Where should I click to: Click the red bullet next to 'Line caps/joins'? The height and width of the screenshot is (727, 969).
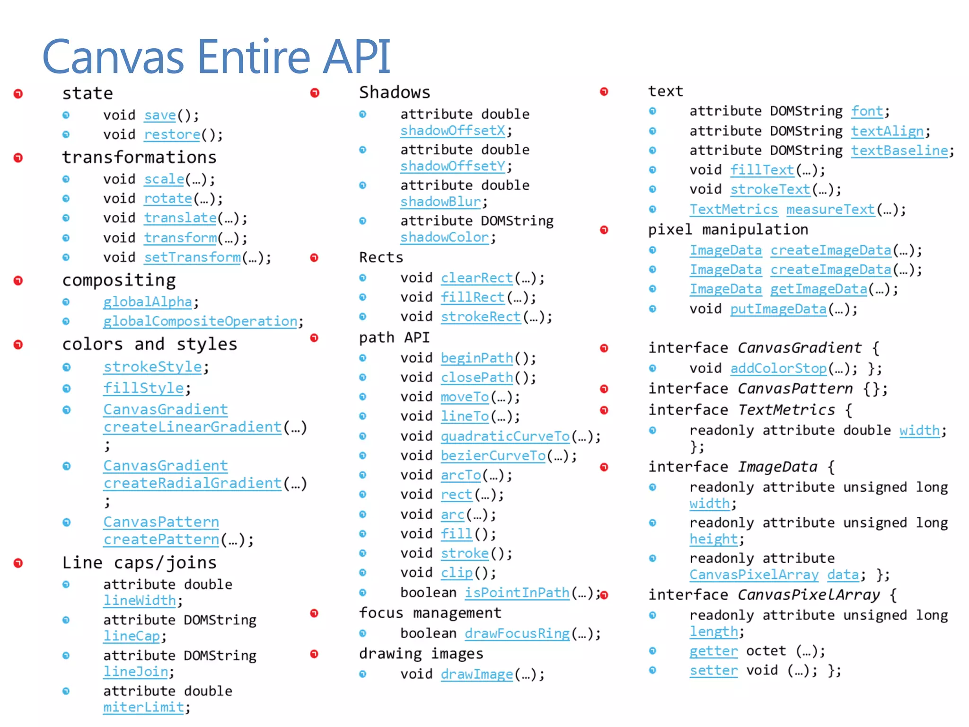pos(18,563)
